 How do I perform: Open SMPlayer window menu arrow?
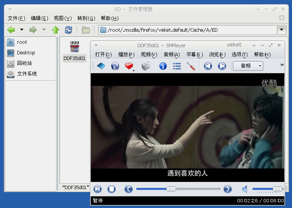click(96, 45)
